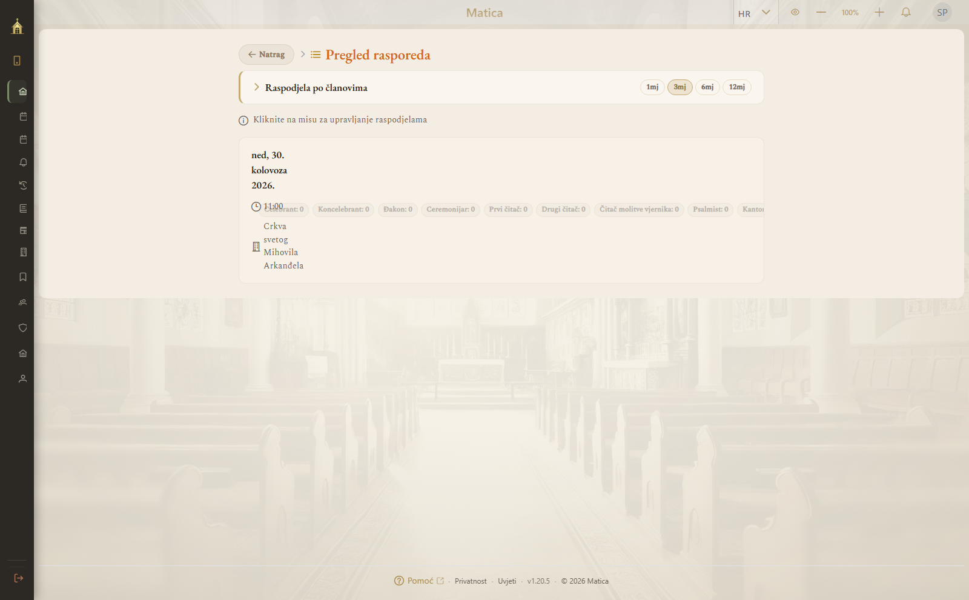Open the bookmark icon in sidebar

tap(23, 277)
